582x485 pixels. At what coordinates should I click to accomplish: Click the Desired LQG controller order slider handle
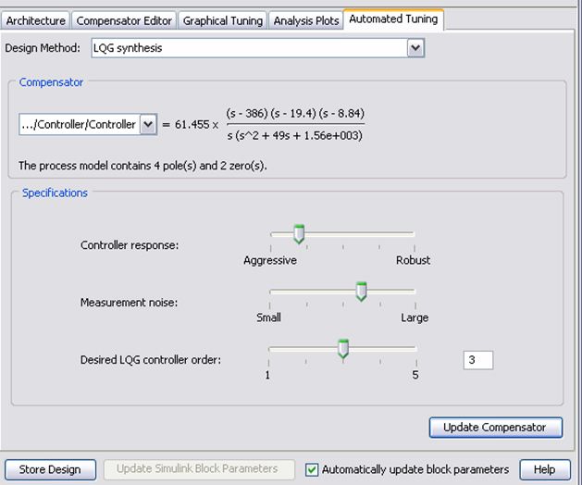(x=343, y=349)
